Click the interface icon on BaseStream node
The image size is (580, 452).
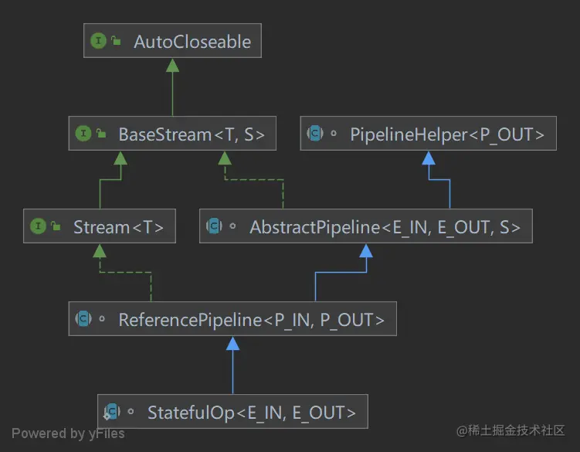[x=83, y=134]
